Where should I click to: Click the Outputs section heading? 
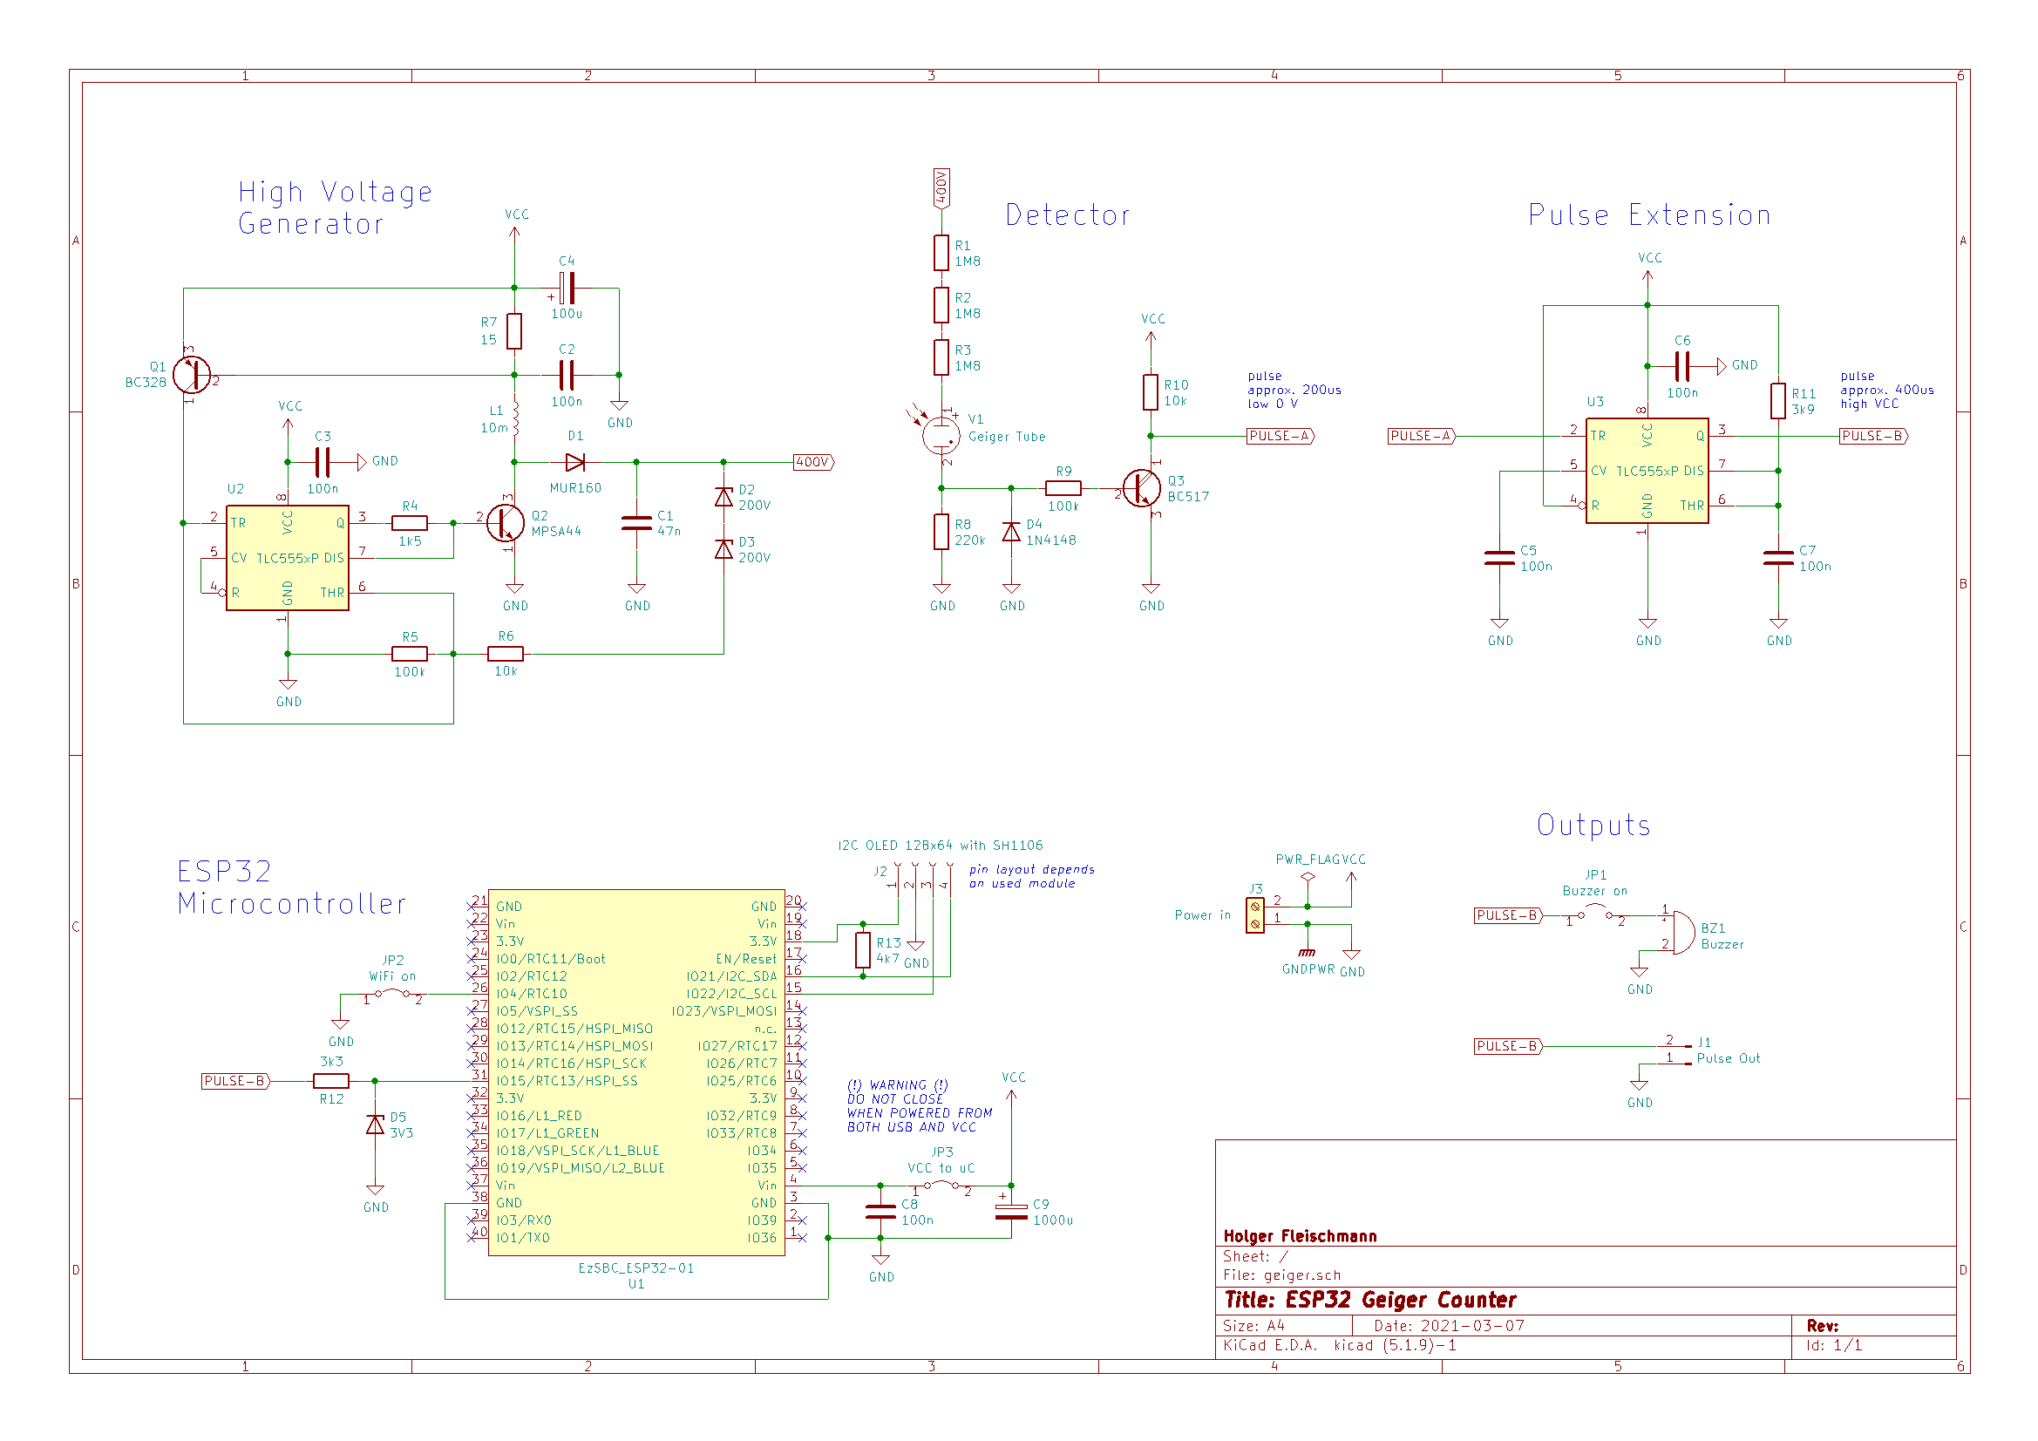[1593, 825]
